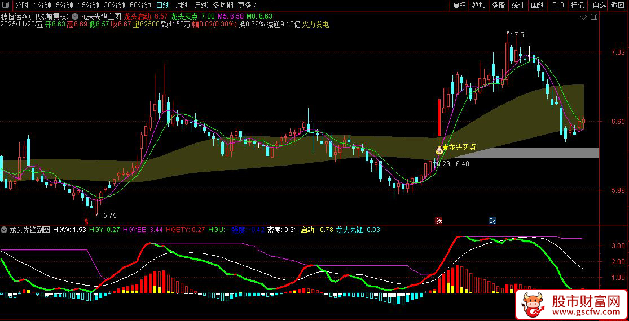Screen dimensions: 629x321
Task: Click the 叠加 overlay button
Action: pyautogui.click(x=478, y=5)
